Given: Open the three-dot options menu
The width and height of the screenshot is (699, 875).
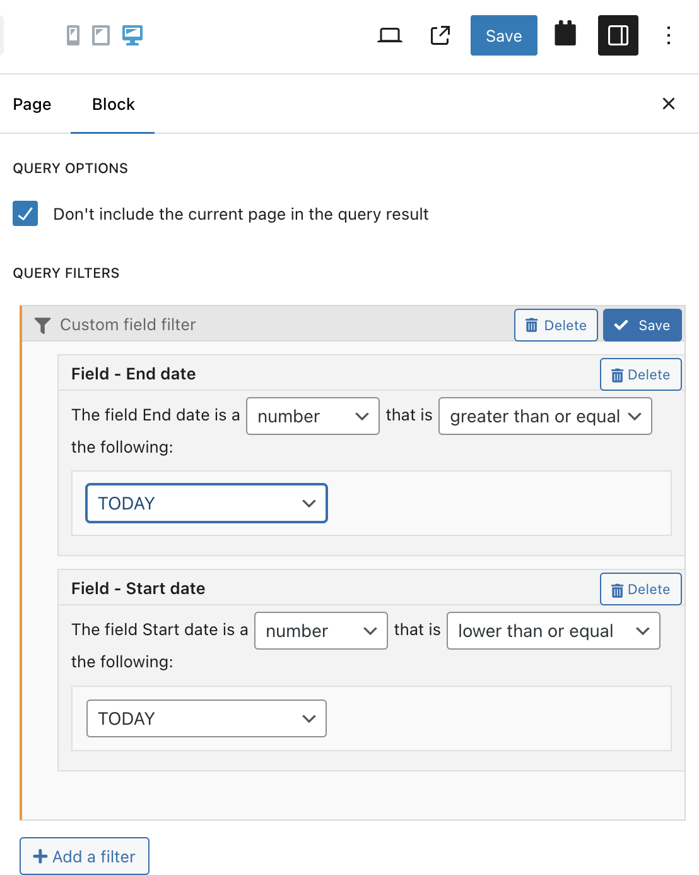Looking at the screenshot, I should coord(668,35).
